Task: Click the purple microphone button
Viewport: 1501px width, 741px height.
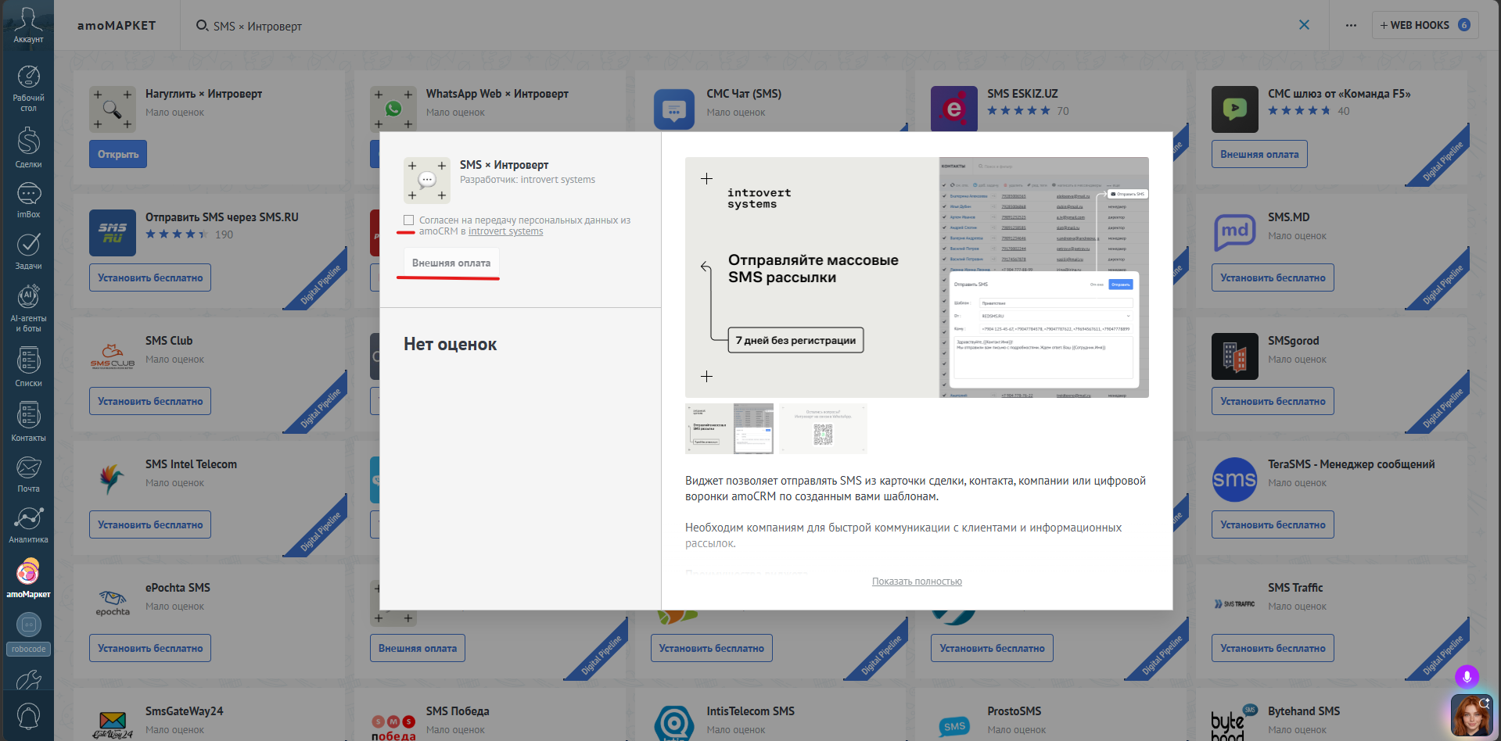Action: coord(1467,676)
